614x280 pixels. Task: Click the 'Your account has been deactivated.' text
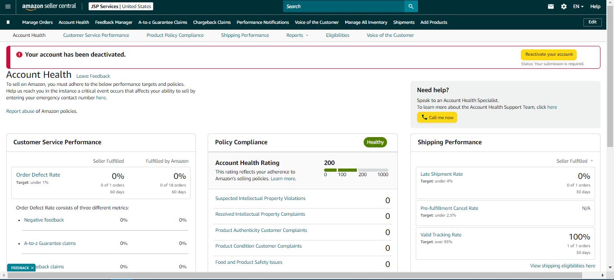76,54
